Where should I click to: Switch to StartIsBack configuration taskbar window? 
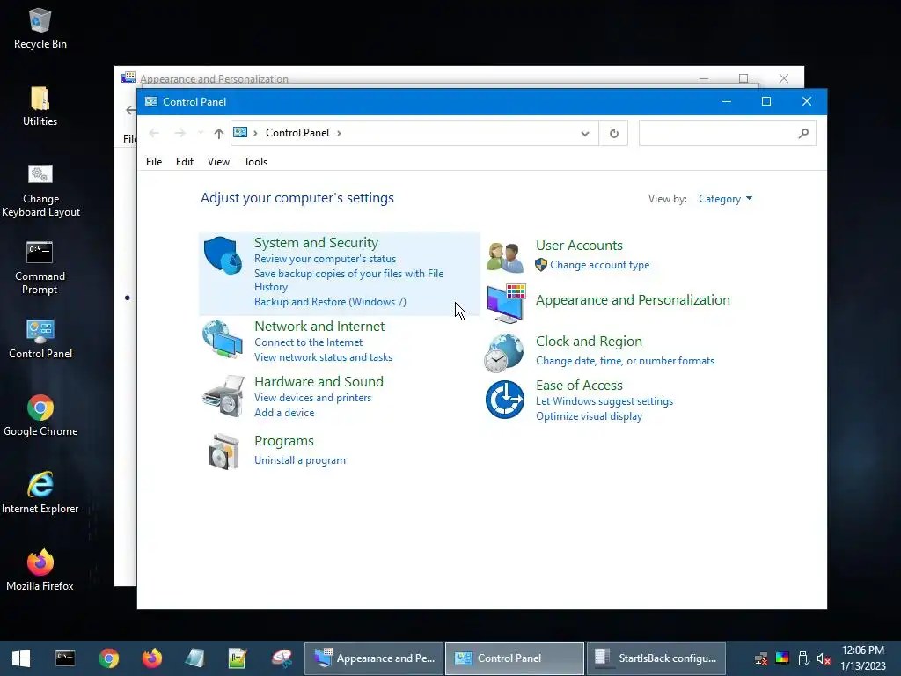(x=656, y=658)
